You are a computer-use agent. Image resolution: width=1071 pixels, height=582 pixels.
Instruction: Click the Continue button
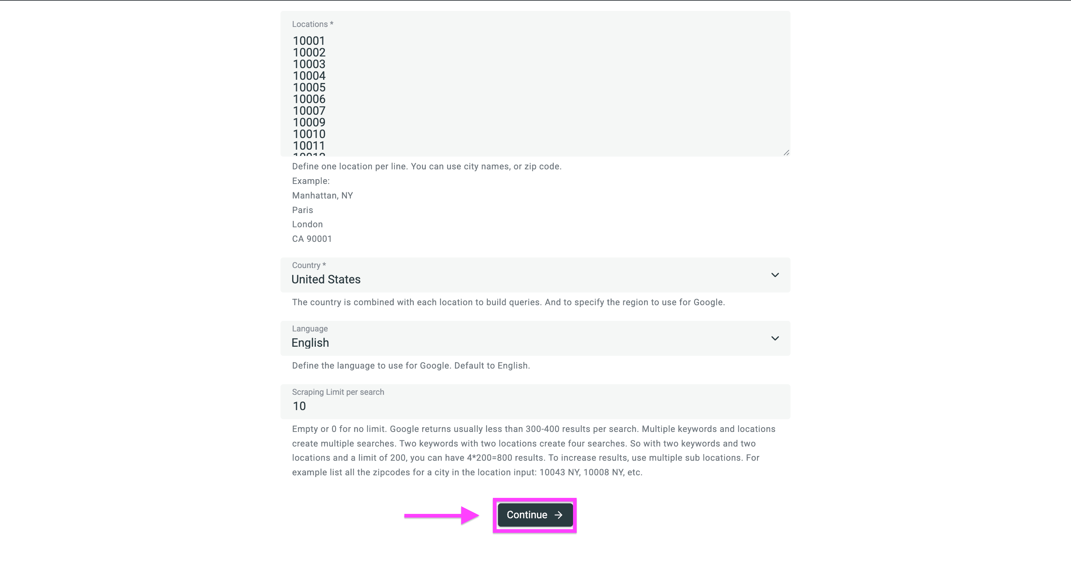click(x=535, y=515)
